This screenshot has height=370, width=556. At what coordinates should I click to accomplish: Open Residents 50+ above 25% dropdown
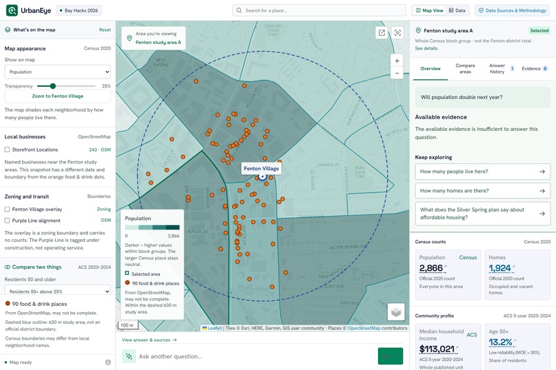(57, 291)
